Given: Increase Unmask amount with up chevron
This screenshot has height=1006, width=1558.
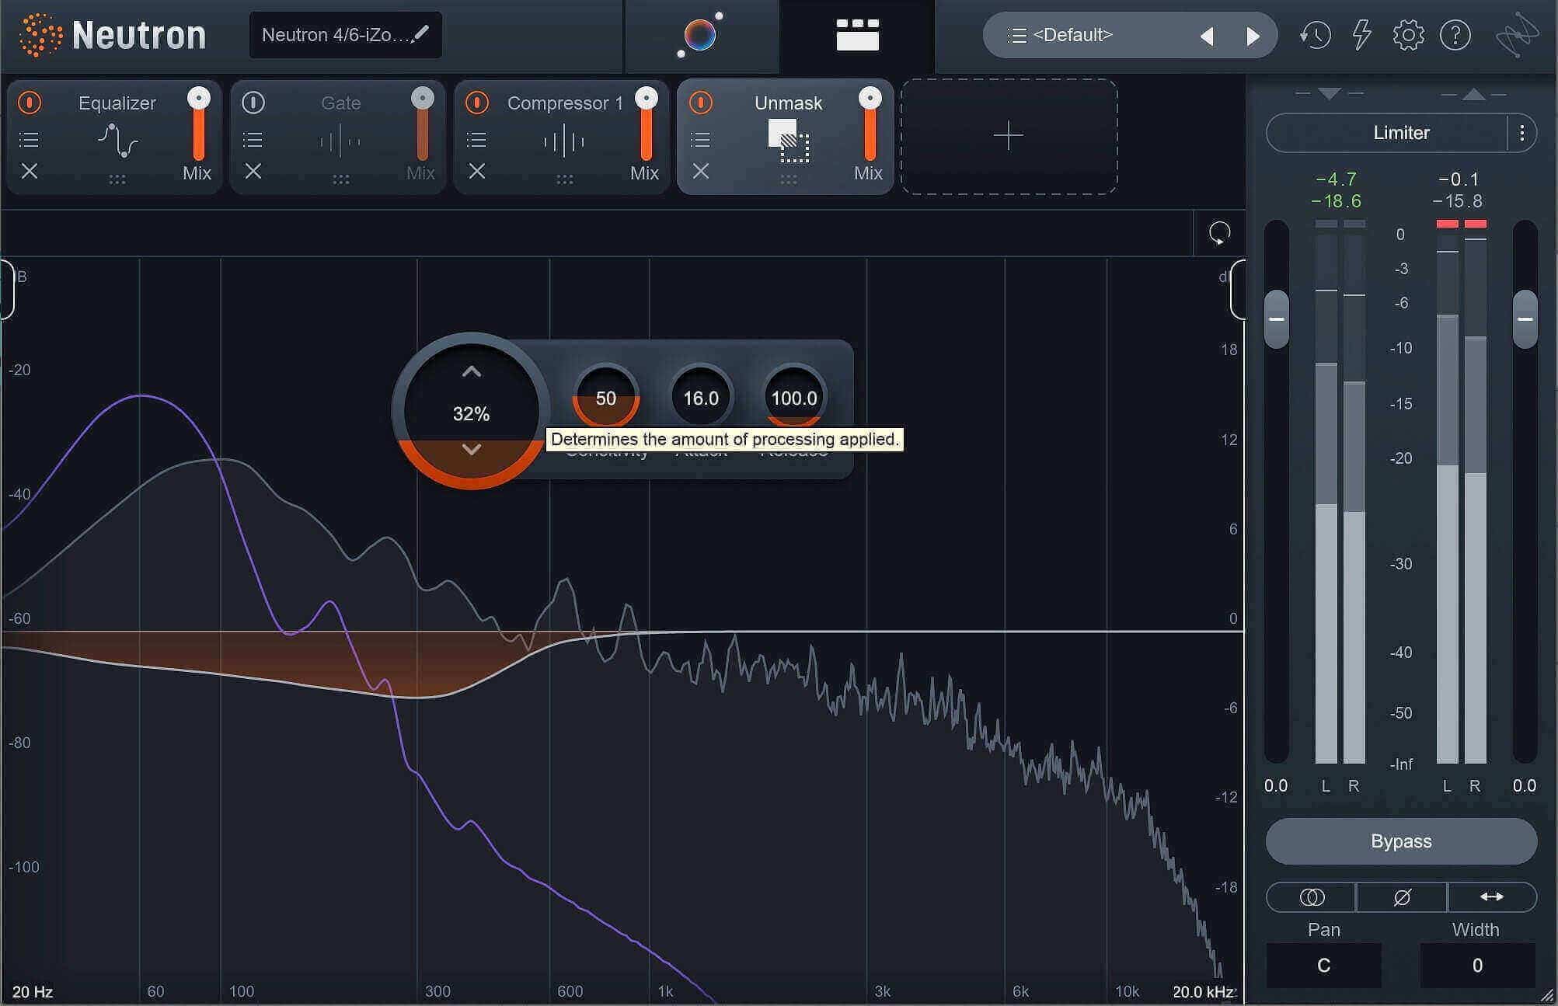Looking at the screenshot, I should 471,372.
